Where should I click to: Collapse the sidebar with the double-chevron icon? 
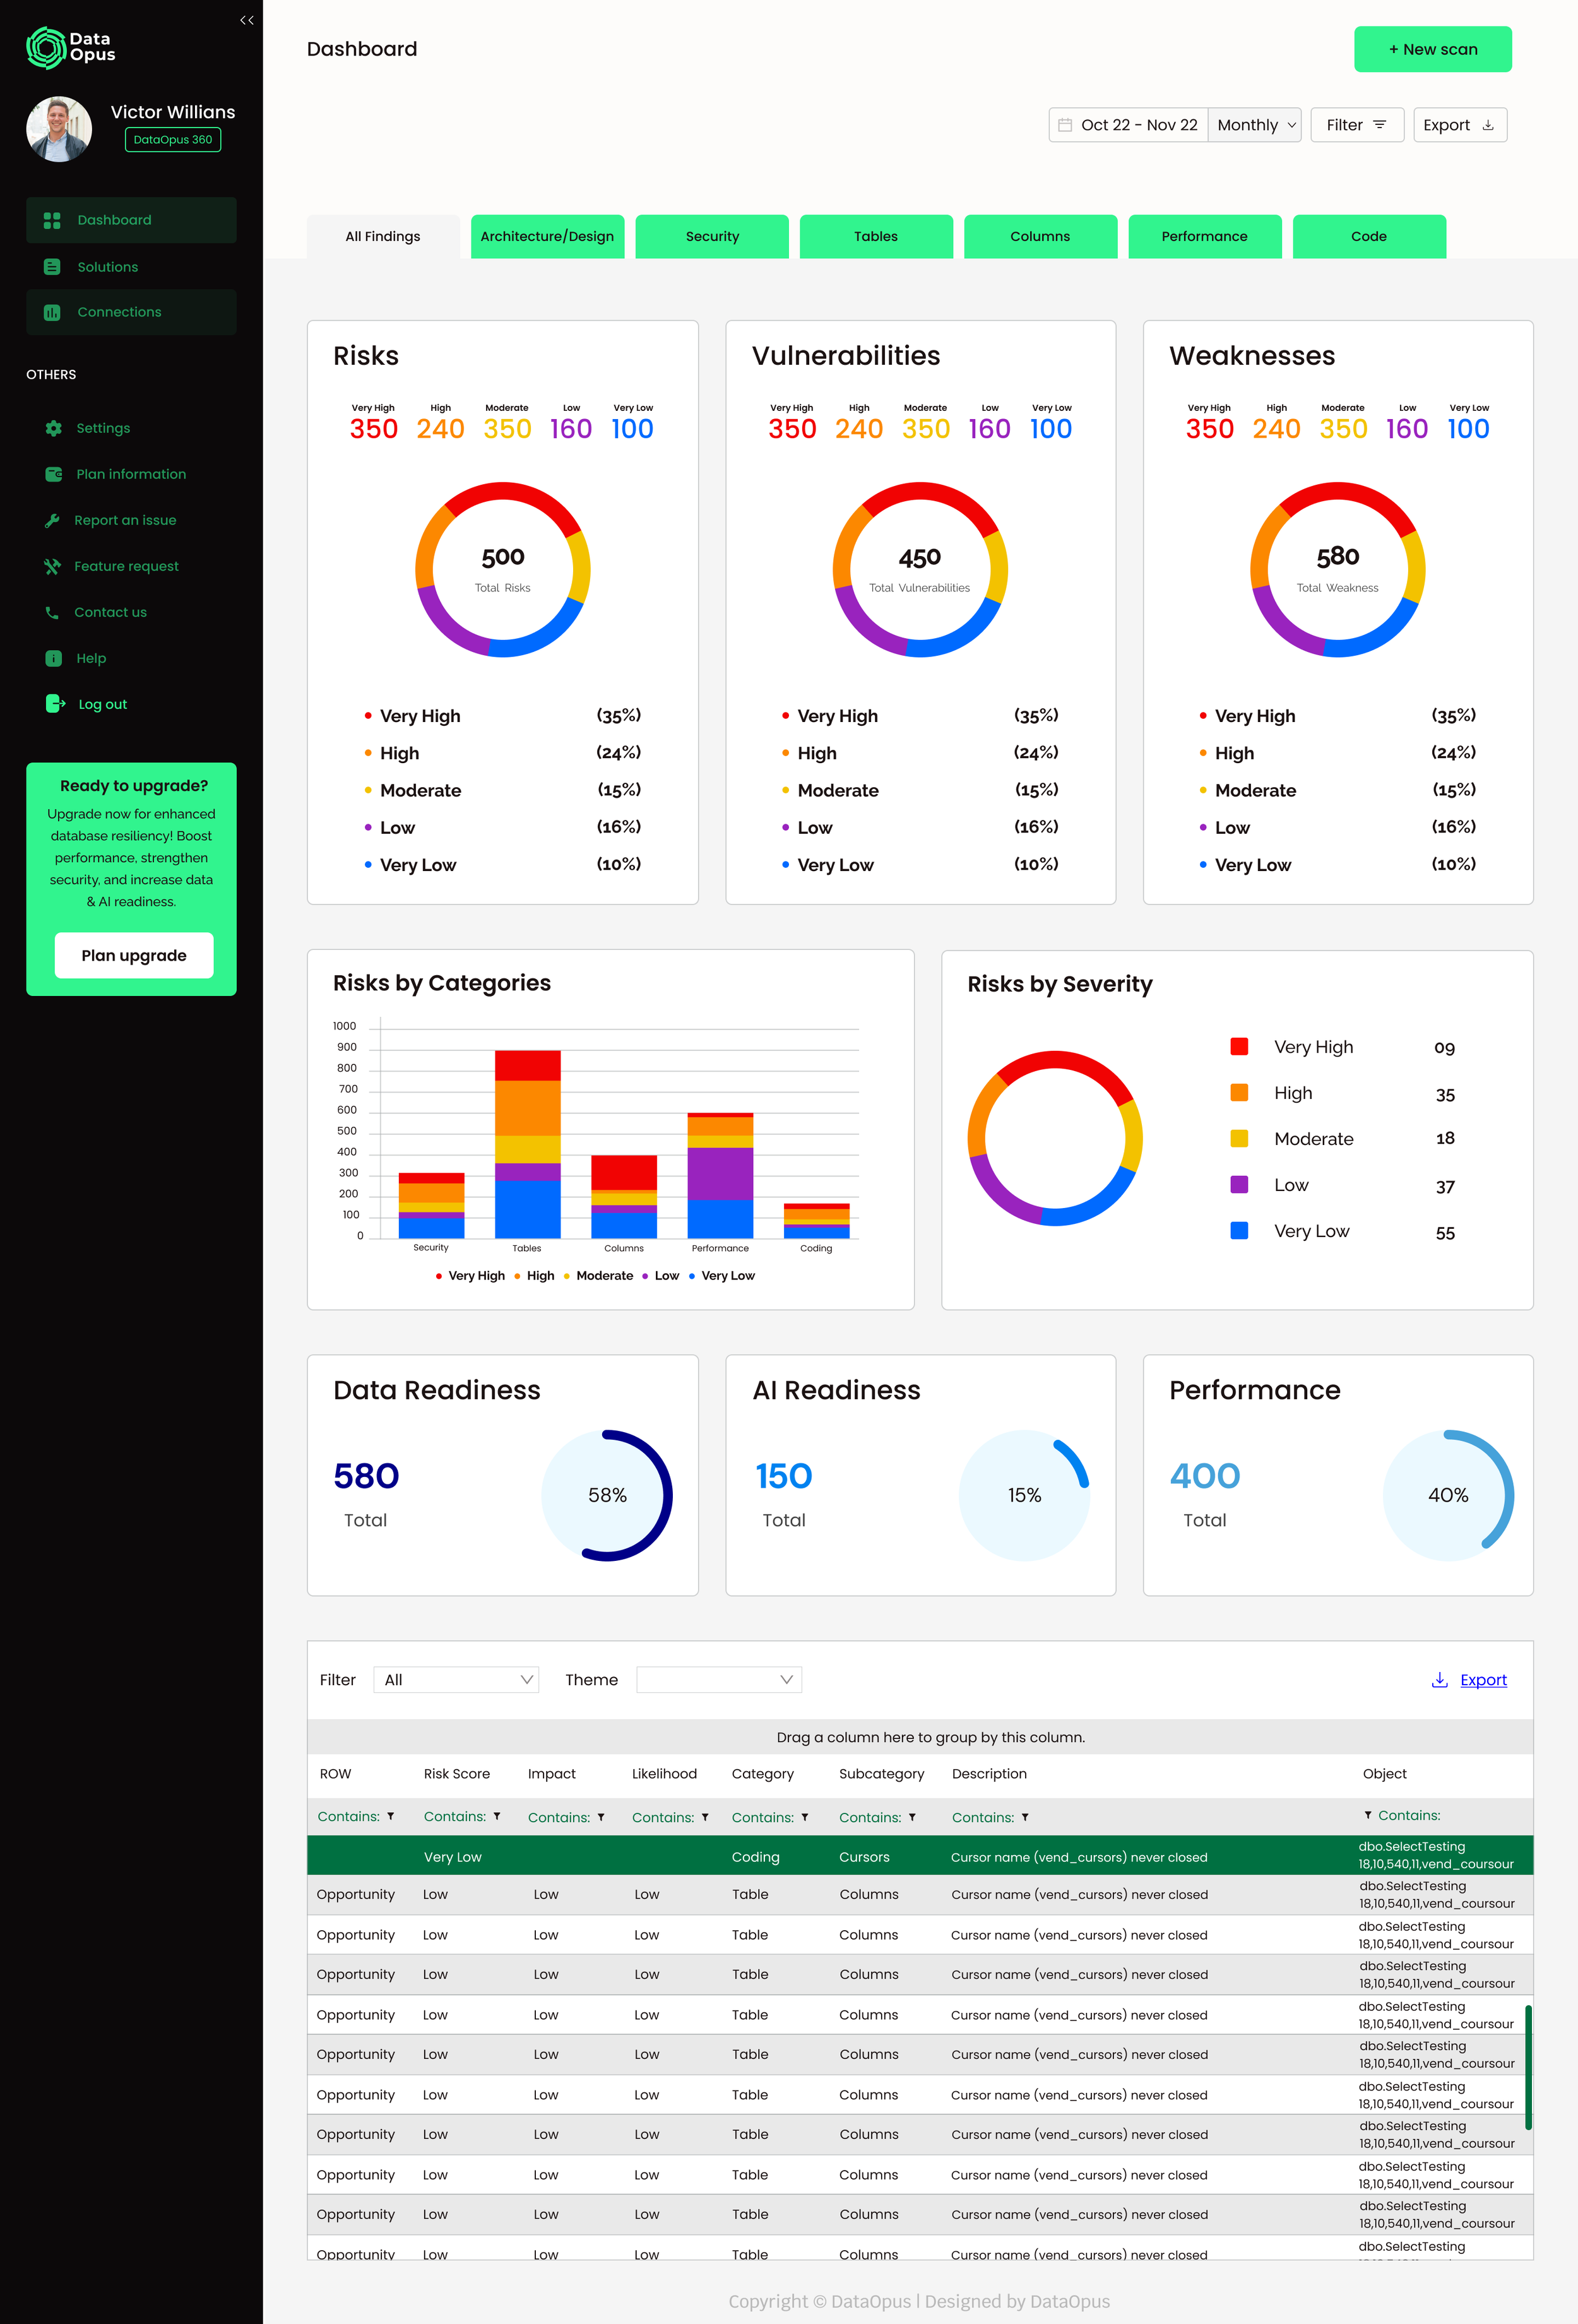(x=247, y=20)
